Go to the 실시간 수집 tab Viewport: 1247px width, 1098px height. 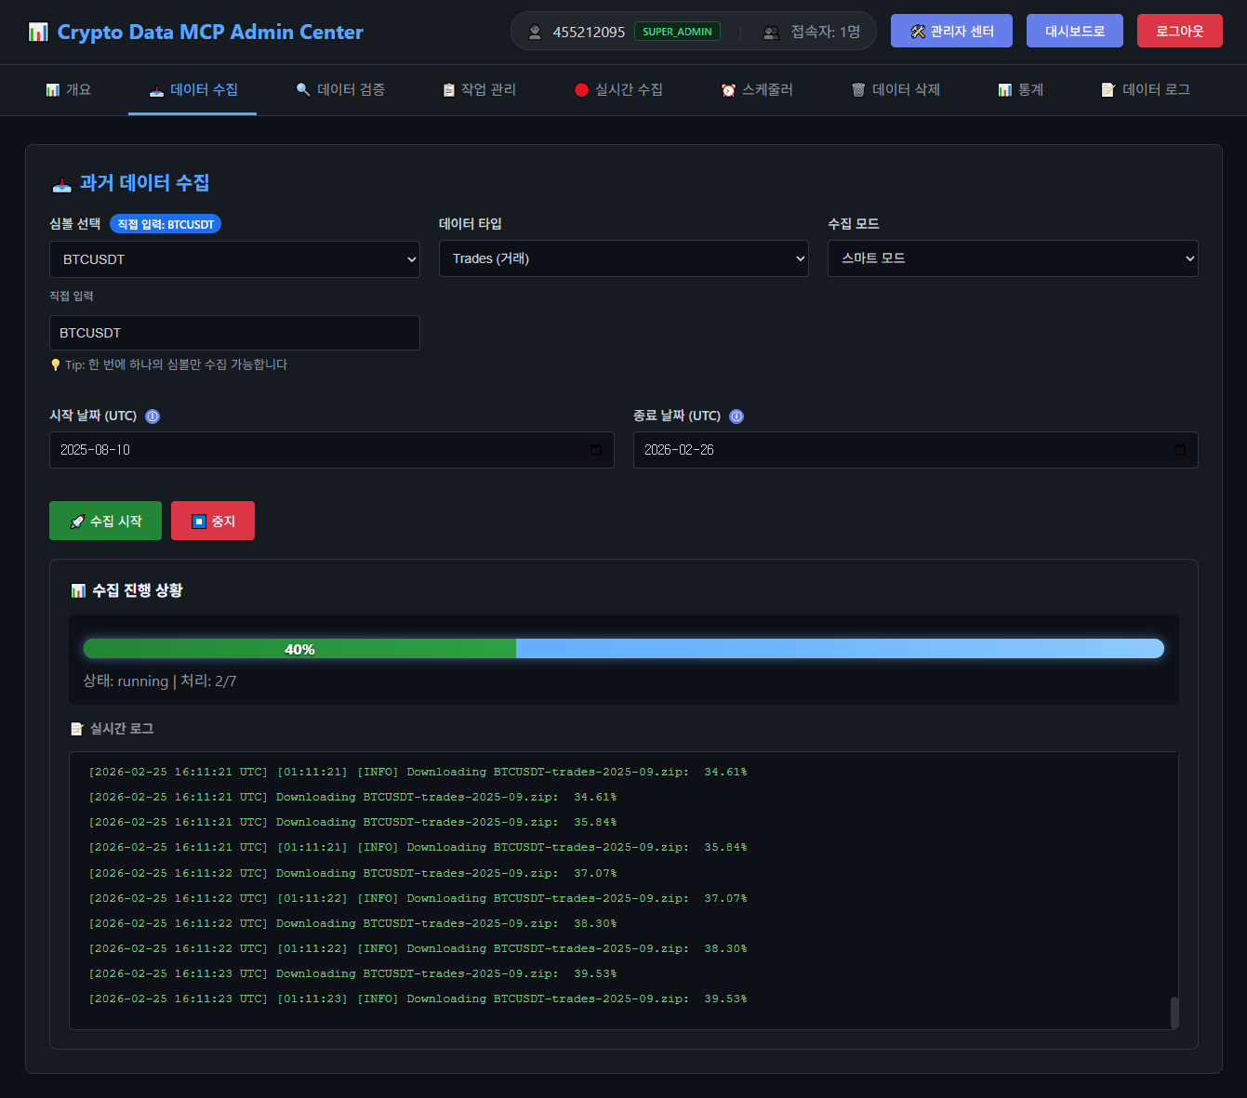pos(618,90)
